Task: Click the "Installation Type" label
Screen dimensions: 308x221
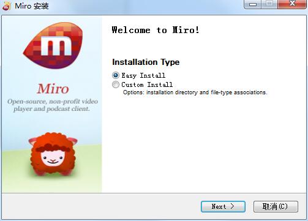Action: click(x=146, y=62)
